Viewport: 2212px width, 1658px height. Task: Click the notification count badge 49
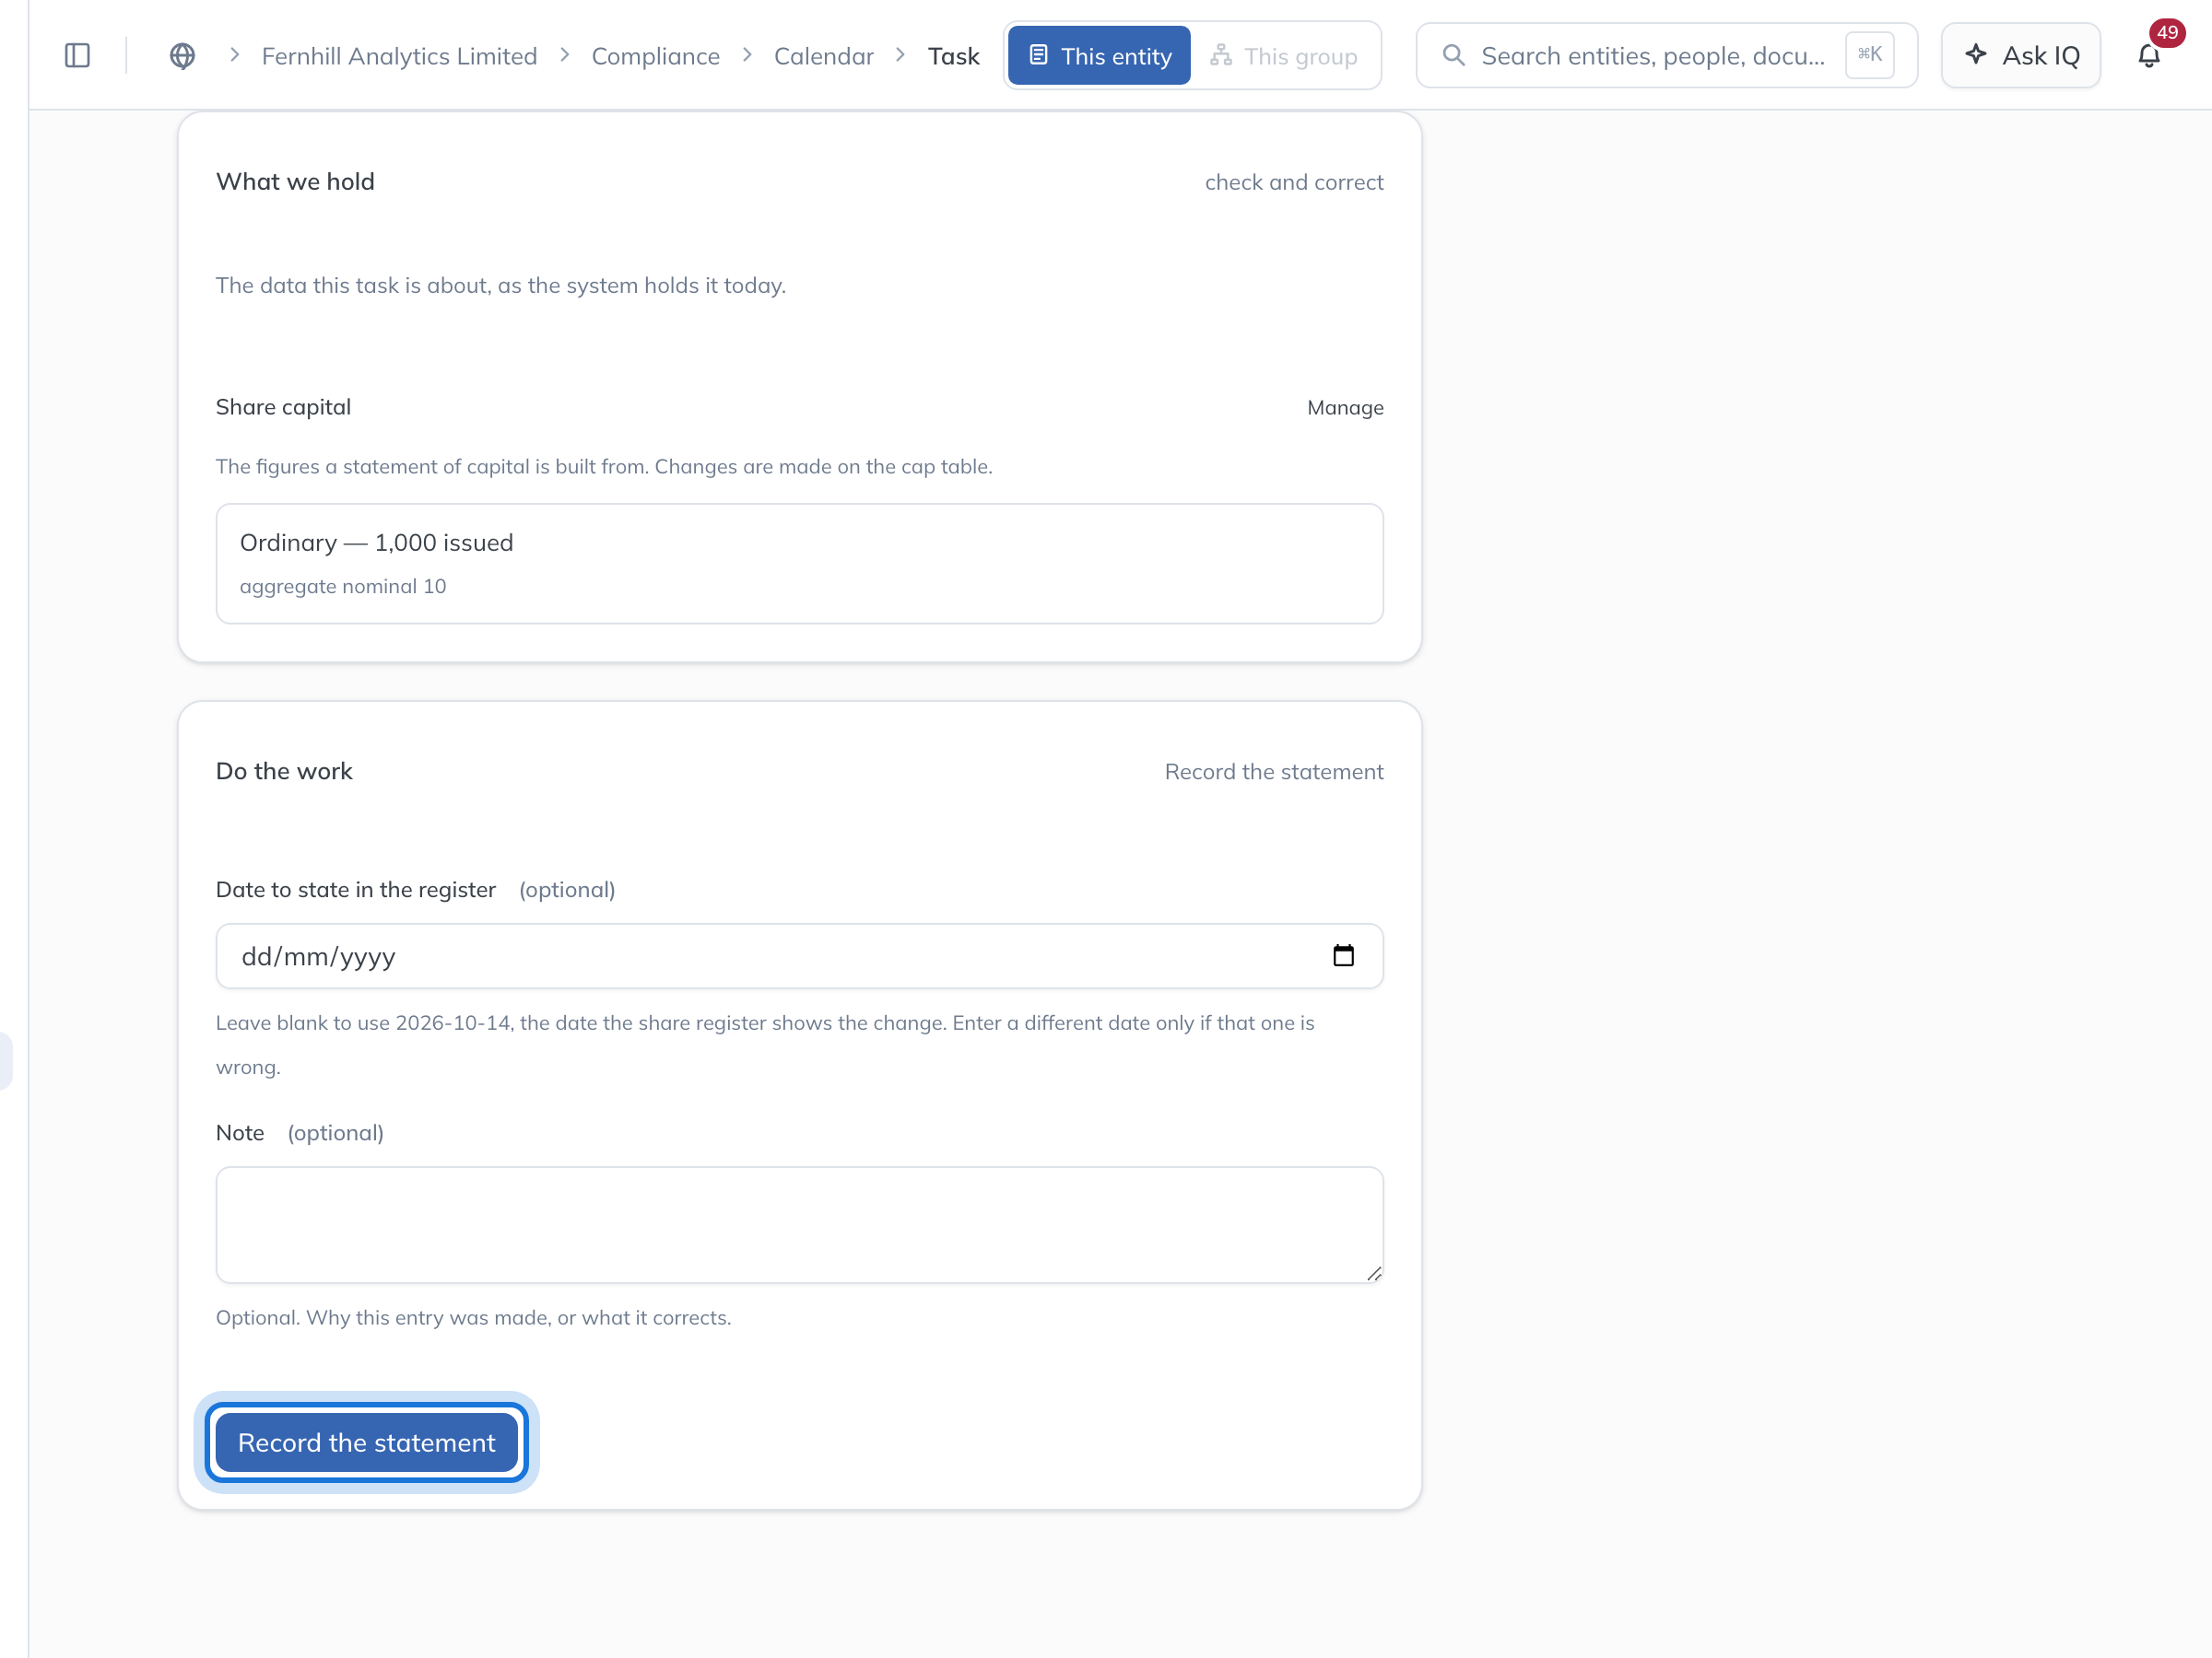pyautogui.click(x=2166, y=32)
